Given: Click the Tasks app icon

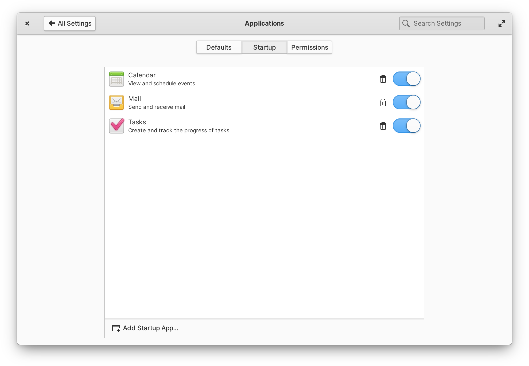Looking at the screenshot, I should (x=116, y=126).
